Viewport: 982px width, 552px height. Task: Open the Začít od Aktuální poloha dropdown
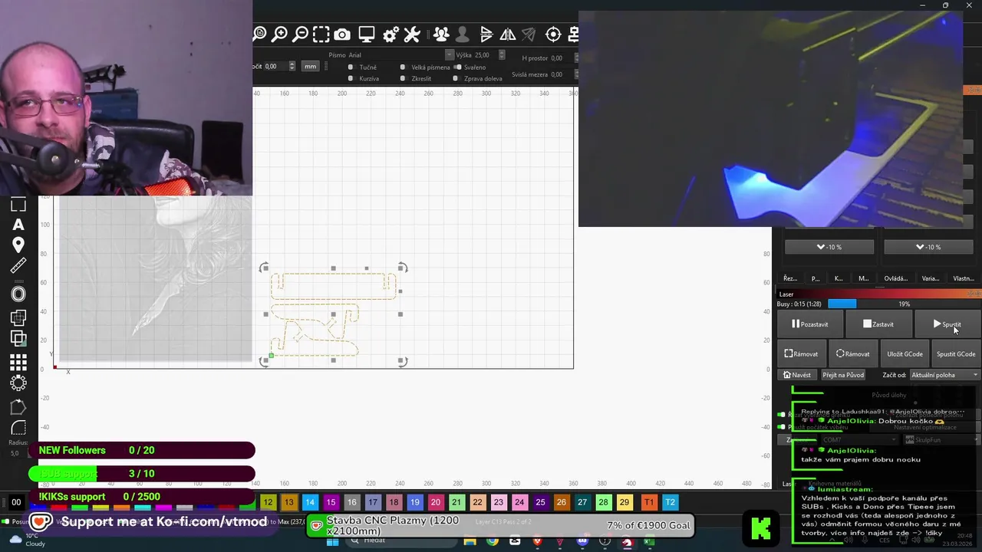point(944,375)
